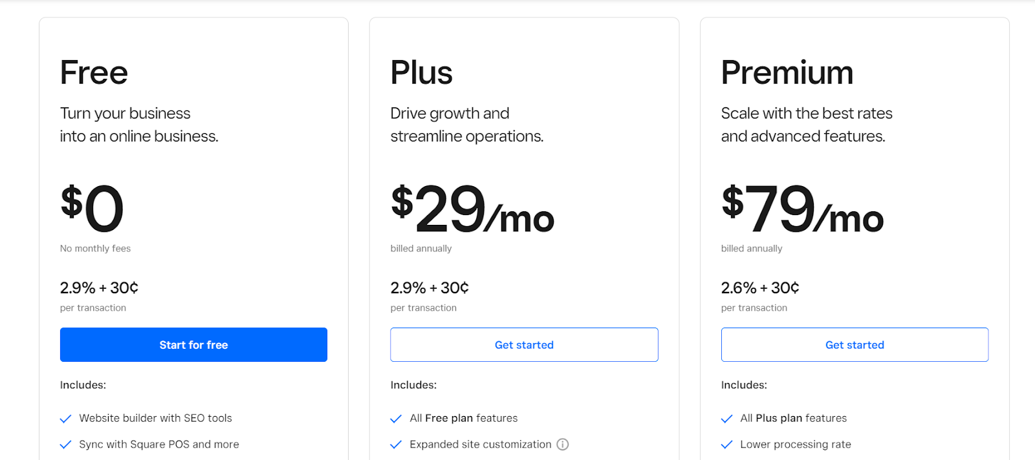This screenshot has height=460, width=1035.
Task: Click checkmark beside Website builder with SEO tools
Action: pyautogui.click(x=65, y=419)
